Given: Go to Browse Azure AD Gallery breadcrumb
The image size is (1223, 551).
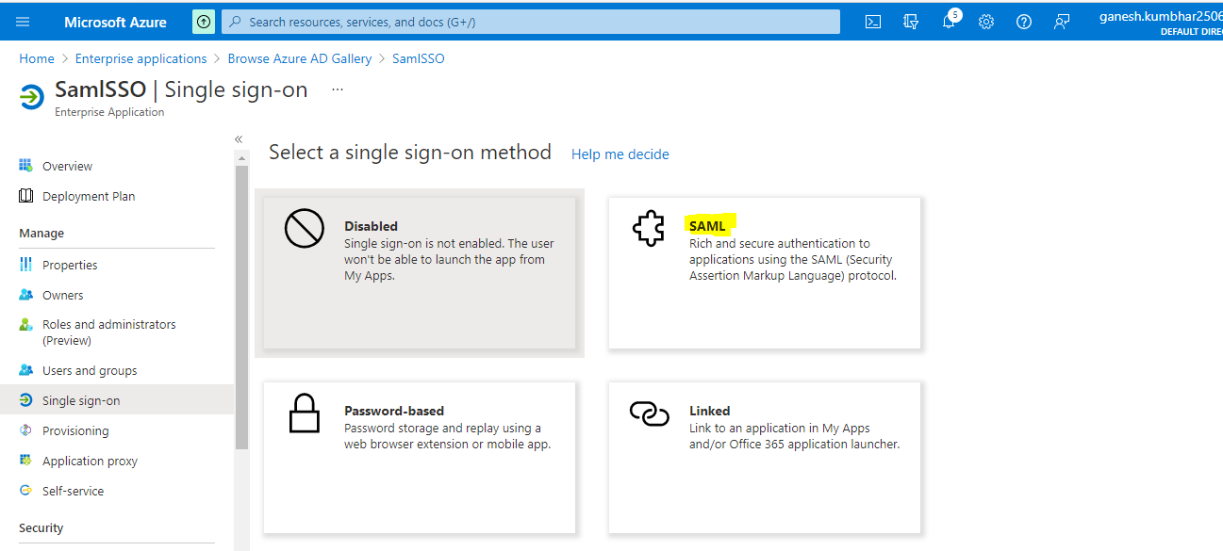Looking at the screenshot, I should pos(300,58).
